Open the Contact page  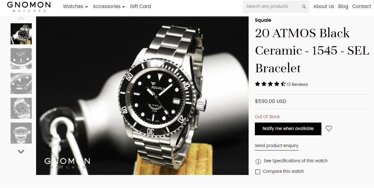click(362, 6)
